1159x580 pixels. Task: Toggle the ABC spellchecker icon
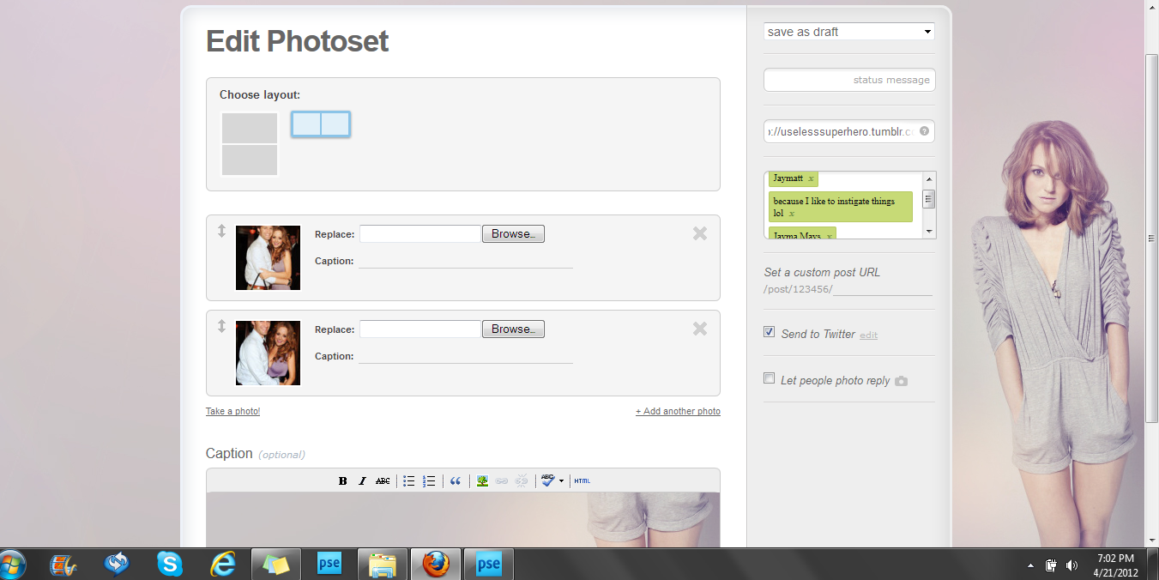[x=548, y=481]
